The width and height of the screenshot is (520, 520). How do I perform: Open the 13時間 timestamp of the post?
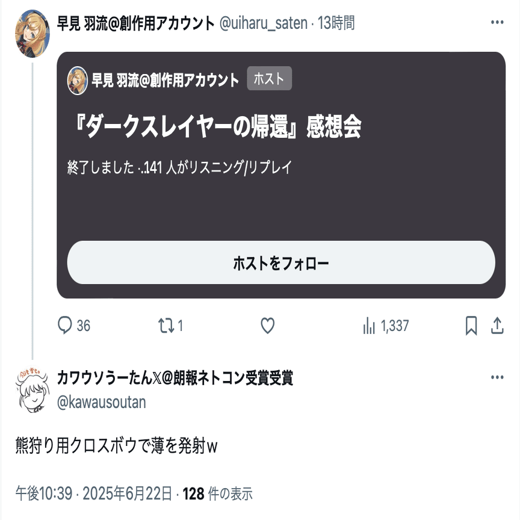[x=336, y=23]
